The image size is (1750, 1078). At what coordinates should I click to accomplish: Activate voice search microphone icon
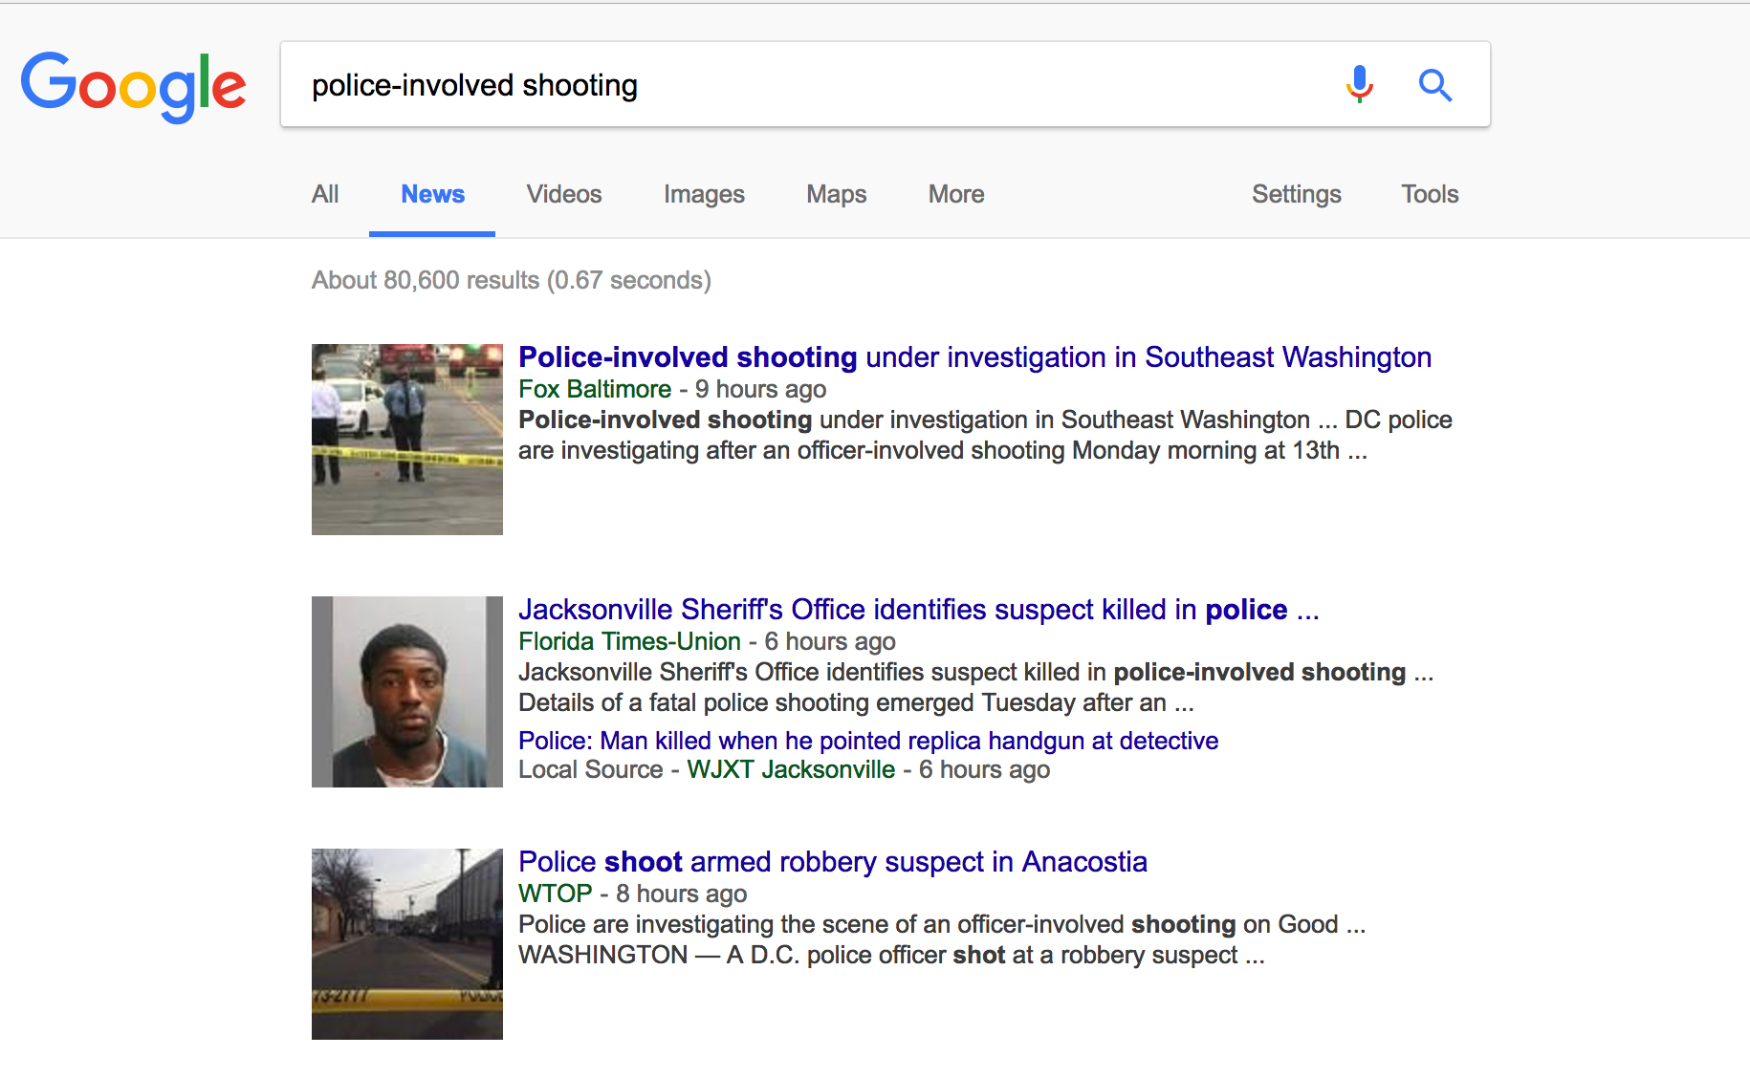[x=1359, y=84]
